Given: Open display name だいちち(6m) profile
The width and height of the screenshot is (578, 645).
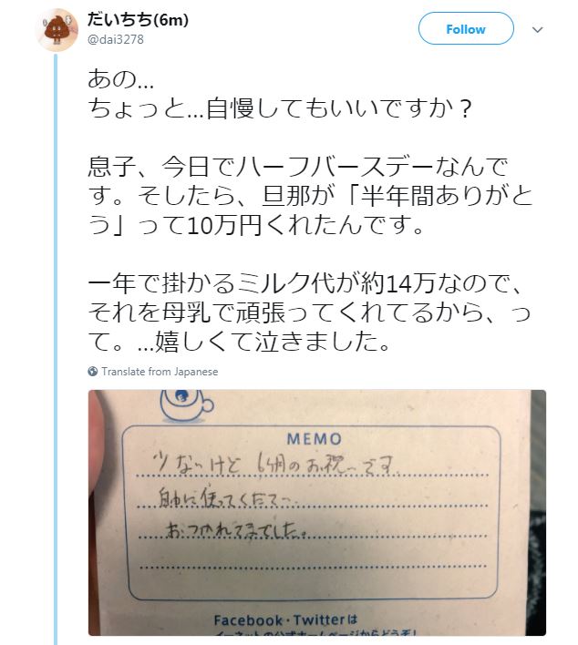Looking at the screenshot, I should tap(138, 19).
